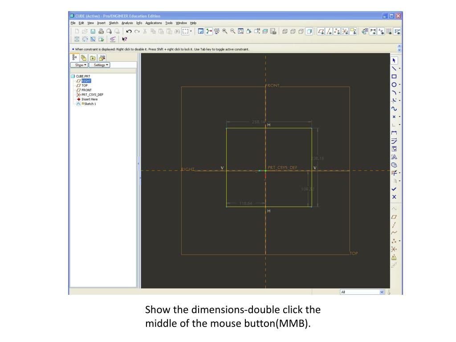The height and width of the screenshot is (342, 456).
Task: Select the Modify dimensions tool
Action: click(394, 141)
